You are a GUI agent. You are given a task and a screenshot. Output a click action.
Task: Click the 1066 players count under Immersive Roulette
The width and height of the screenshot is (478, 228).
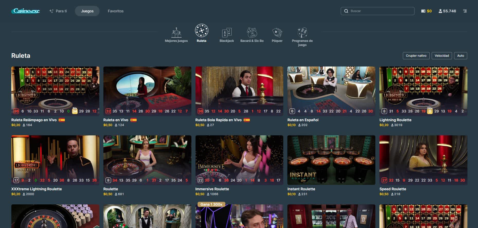coord(213,194)
